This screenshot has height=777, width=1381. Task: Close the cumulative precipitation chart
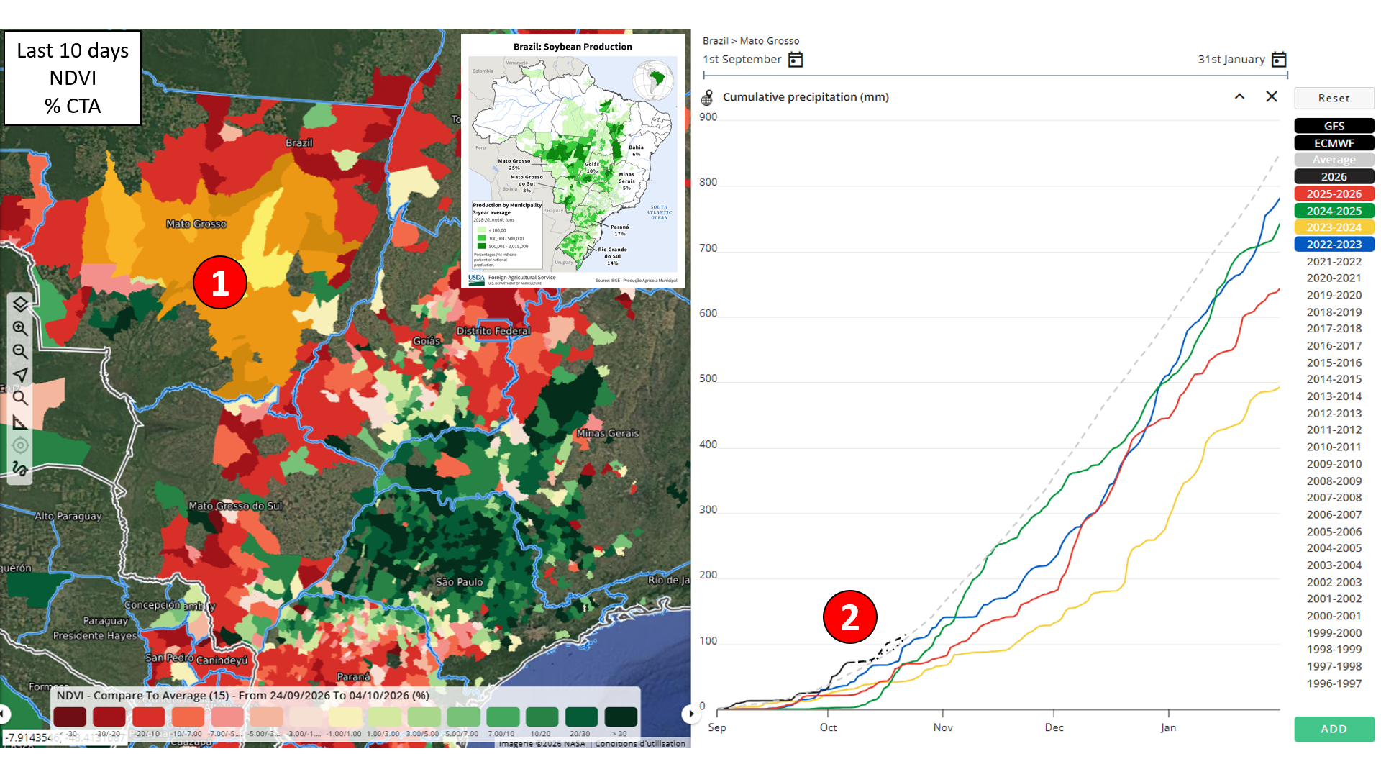click(1272, 96)
